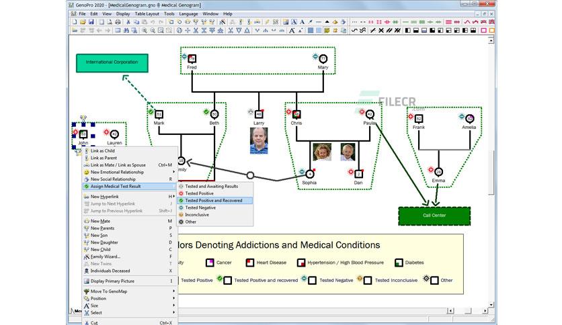Select Tested and Awaiting Results option

coord(215,186)
